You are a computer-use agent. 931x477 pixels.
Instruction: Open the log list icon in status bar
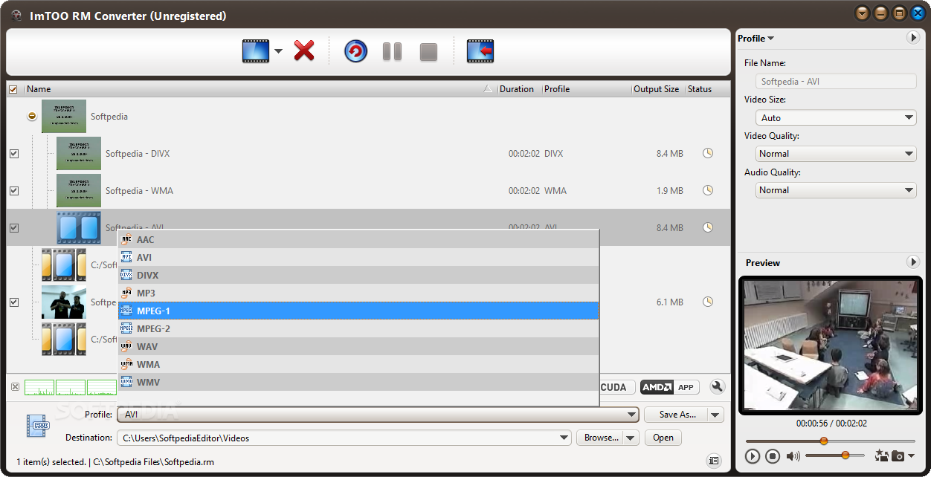pyautogui.click(x=714, y=461)
